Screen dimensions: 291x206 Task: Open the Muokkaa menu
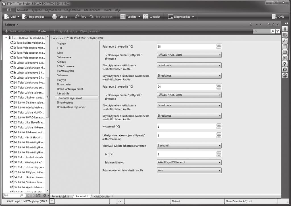coord(23,10)
